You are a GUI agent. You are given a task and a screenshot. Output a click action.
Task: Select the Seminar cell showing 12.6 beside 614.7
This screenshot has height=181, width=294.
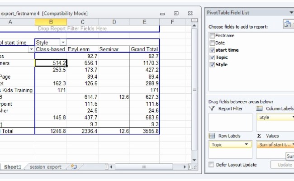pyautogui.click(x=114, y=97)
